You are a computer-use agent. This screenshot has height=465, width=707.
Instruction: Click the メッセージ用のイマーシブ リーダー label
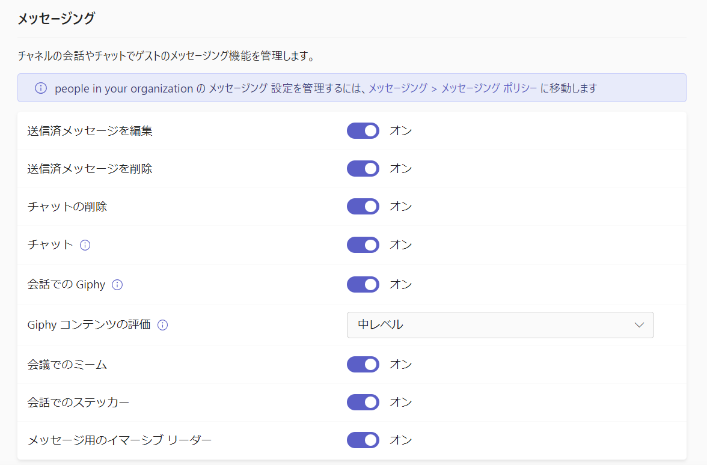click(120, 440)
